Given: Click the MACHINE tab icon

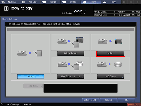Looking at the screenshot, I should click(3, 2).
